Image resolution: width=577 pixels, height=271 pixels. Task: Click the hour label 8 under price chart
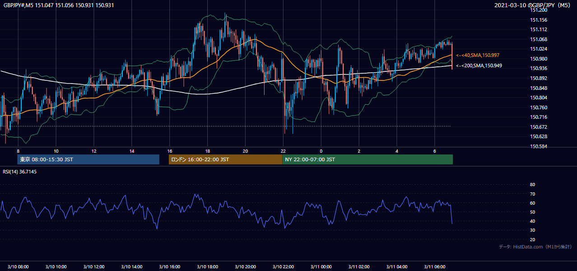pos(18,151)
